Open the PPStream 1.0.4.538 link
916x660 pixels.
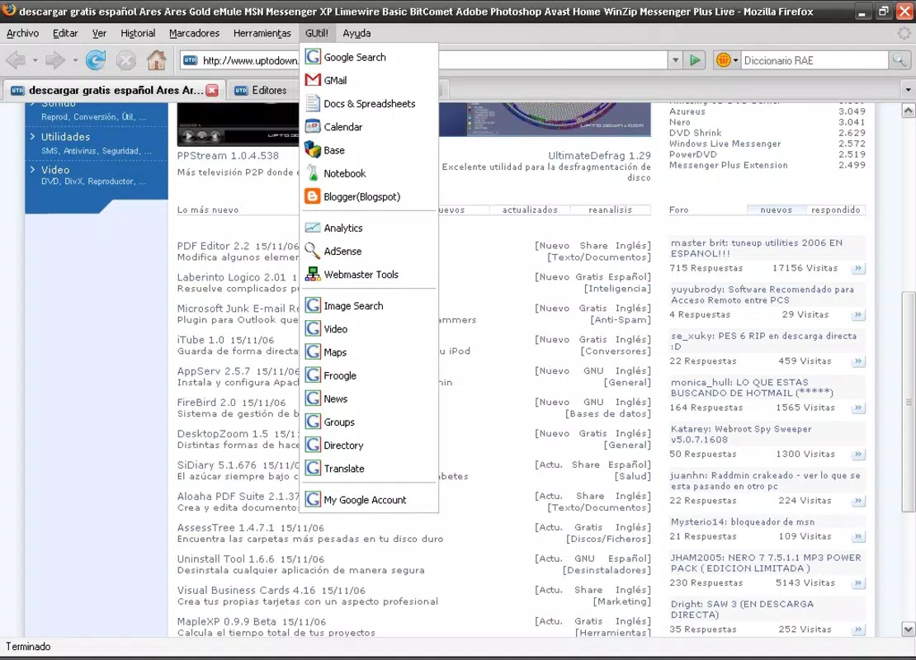(228, 155)
